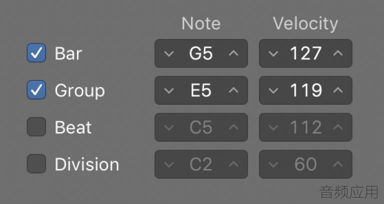Uncheck the Group checkbox
384x204 pixels.
[x=36, y=90]
